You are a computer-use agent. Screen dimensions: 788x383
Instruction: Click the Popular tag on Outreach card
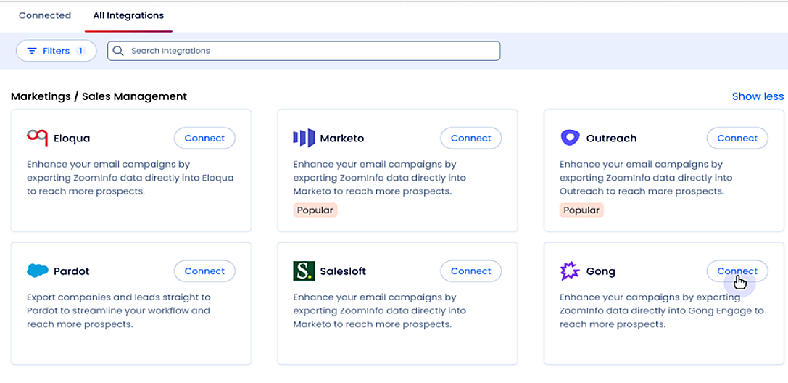(581, 210)
